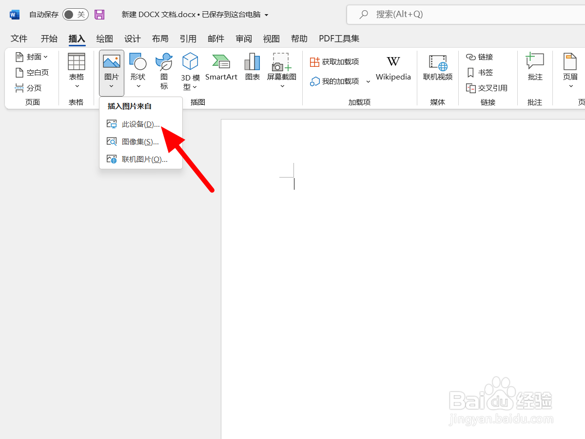Choose 联机图片(O)... from the picture menu

click(141, 160)
